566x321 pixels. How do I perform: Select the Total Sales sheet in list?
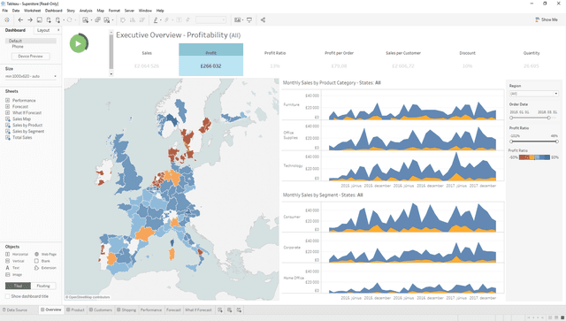(x=22, y=137)
